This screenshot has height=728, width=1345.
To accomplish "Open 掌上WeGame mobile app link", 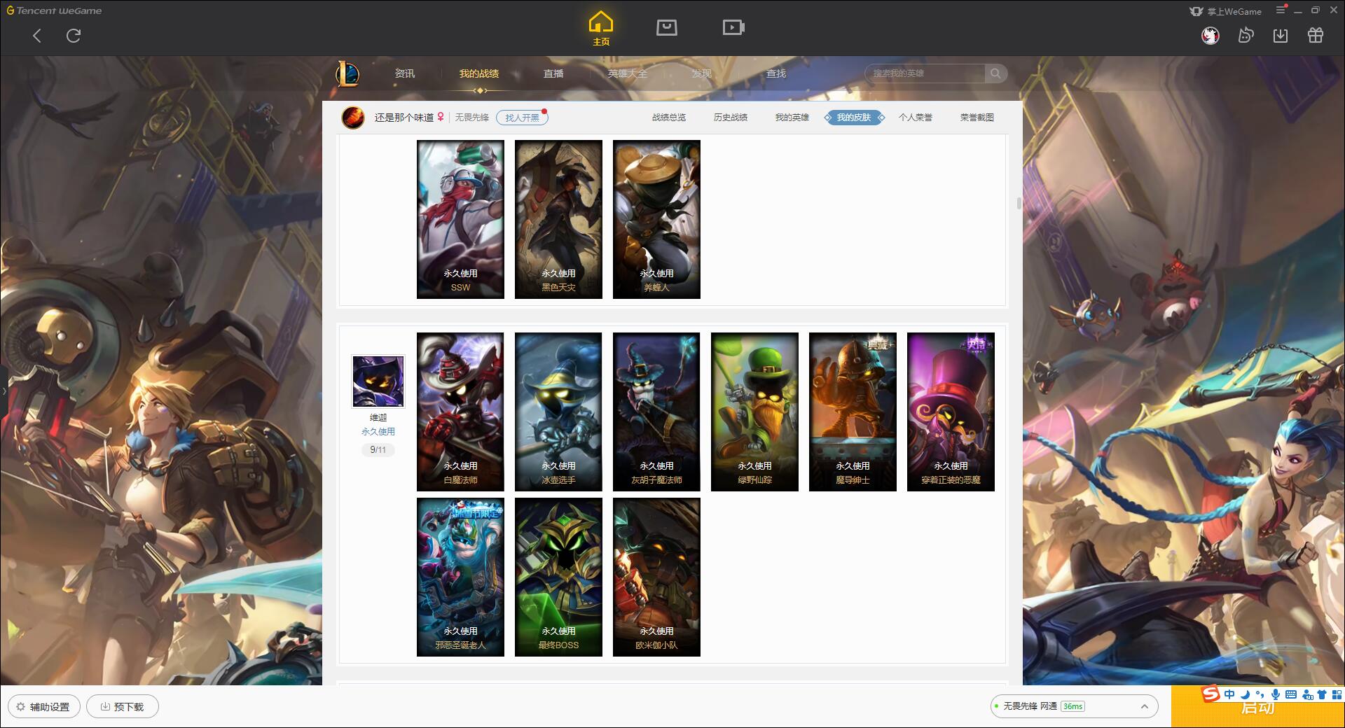I will pyautogui.click(x=1226, y=11).
